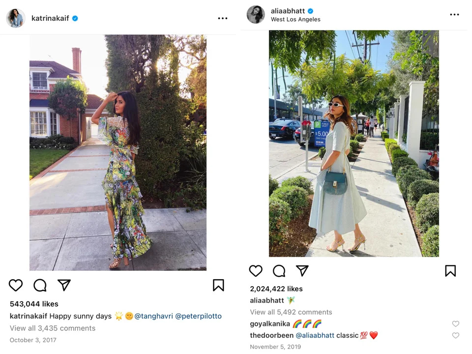Viewport: 472px width, 354px height.
Task: Open the @tanghavri mention
Action: coord(153,316)
